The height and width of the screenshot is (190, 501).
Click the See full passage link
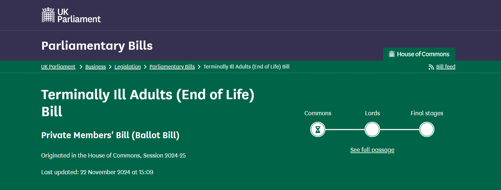(372, 150)
